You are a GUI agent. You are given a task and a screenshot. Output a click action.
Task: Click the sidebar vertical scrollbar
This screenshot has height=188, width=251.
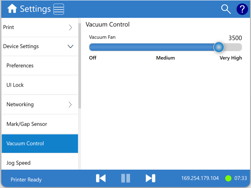80,65
